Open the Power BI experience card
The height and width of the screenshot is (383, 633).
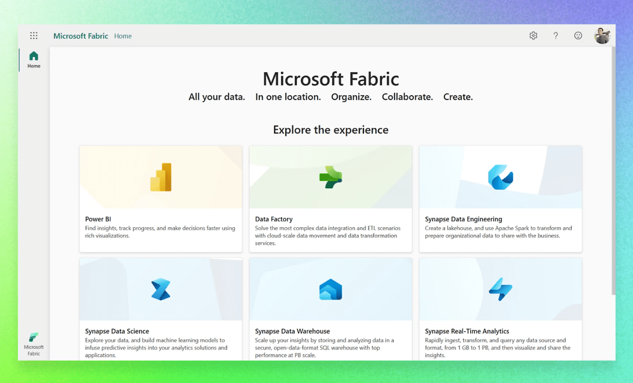point(161,199)
